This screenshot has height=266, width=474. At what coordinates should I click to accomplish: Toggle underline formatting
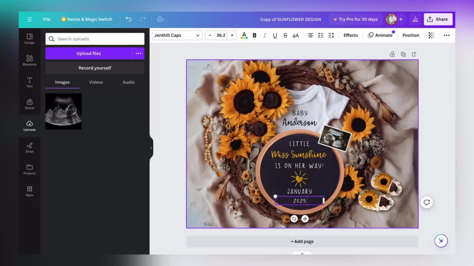275,35
